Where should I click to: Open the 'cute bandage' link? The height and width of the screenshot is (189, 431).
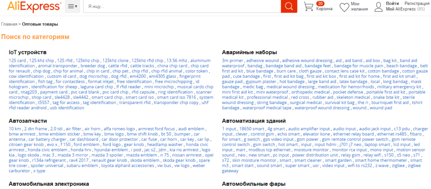pyautogui.click(x=246, y=76)
